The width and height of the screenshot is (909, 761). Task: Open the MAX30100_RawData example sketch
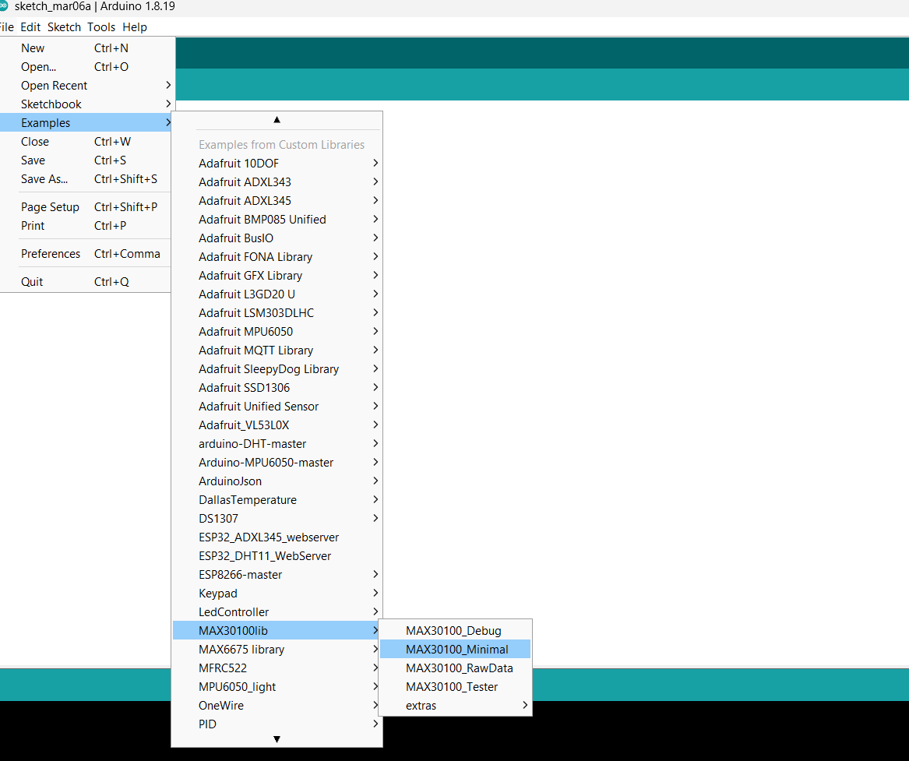pos(459,668)
